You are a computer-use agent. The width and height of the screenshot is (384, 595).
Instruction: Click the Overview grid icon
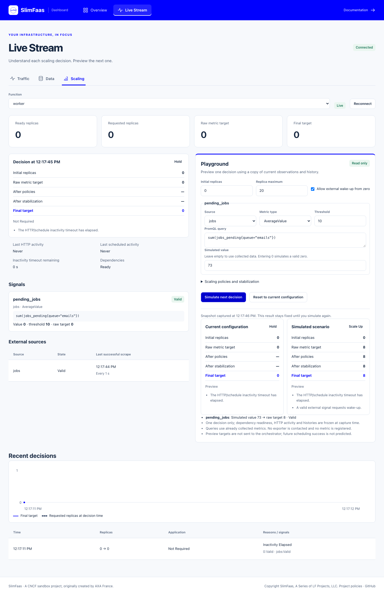[86, 10]
